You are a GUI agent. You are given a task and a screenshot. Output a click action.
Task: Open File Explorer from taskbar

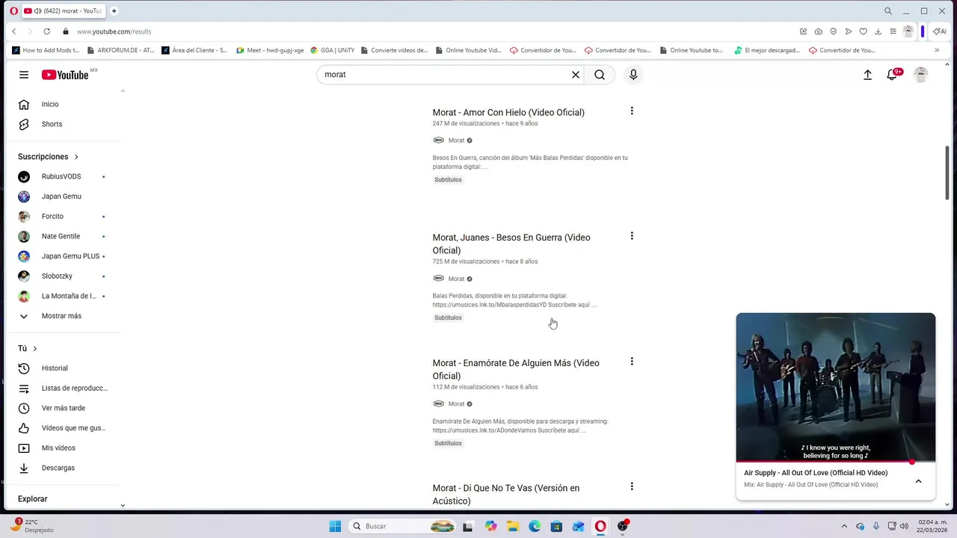click(513, 526)
